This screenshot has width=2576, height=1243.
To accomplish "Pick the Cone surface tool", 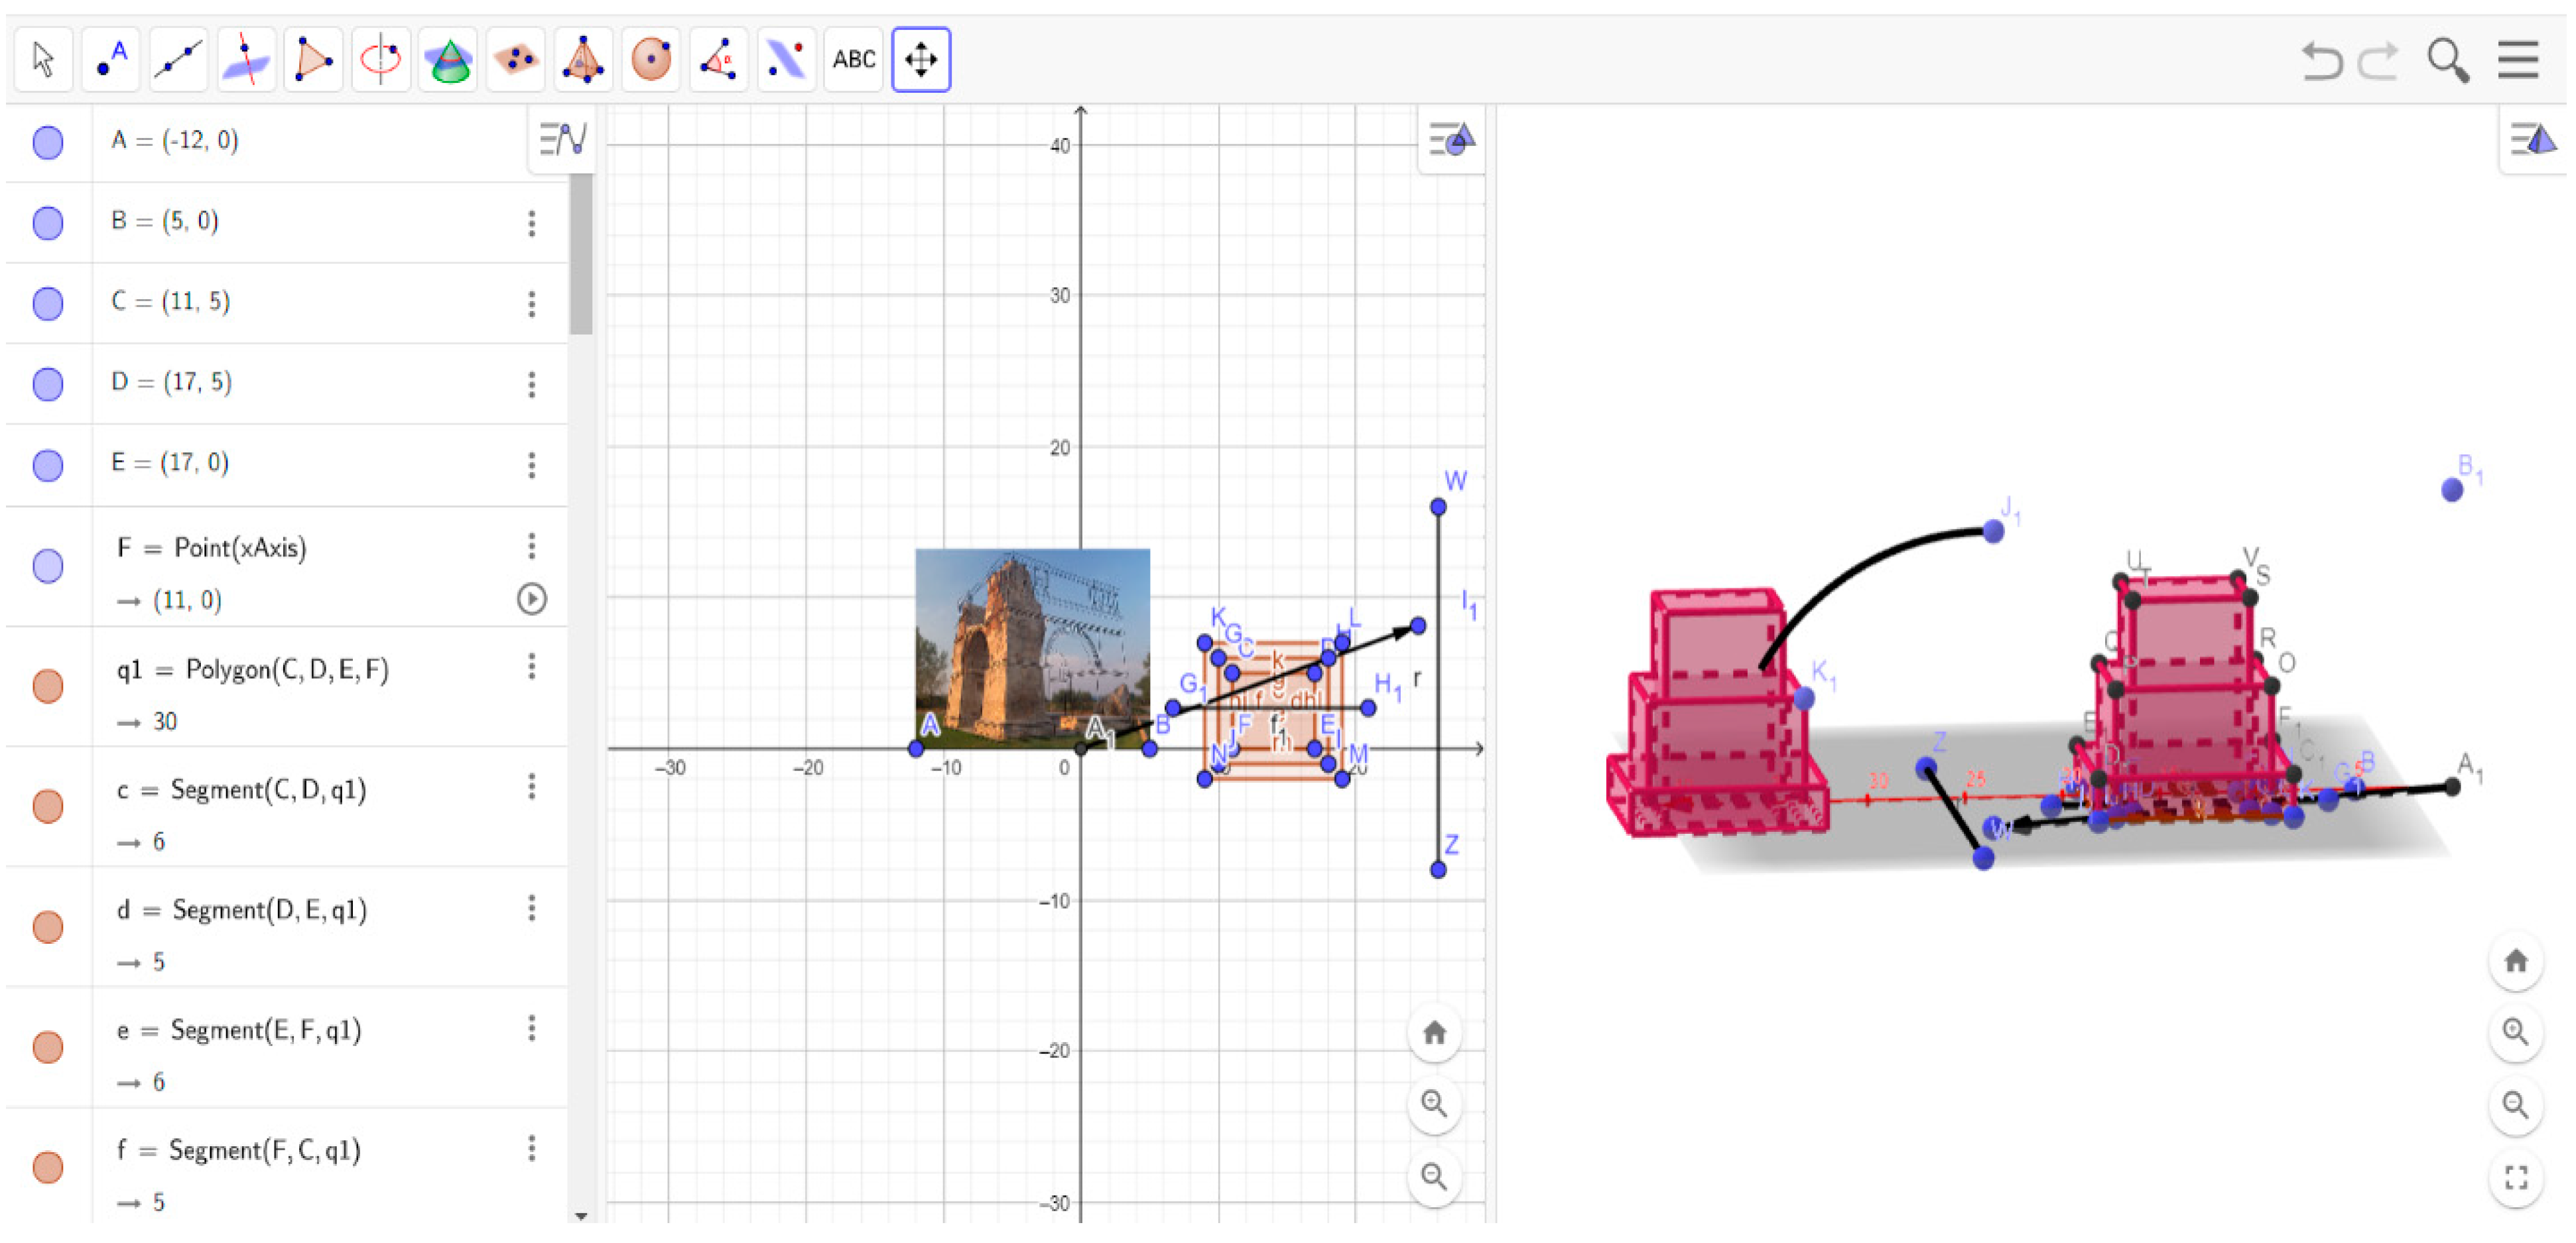I will [x=449, y=60].
